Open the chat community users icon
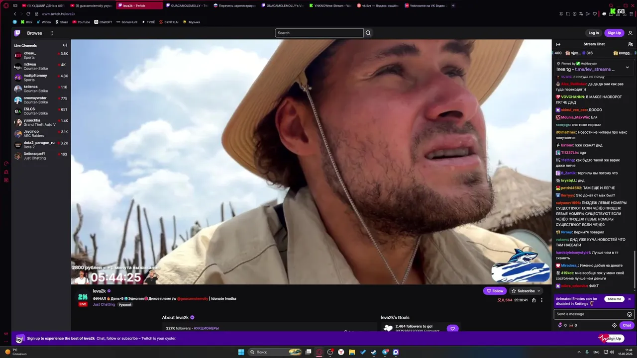 pos(630,44)
